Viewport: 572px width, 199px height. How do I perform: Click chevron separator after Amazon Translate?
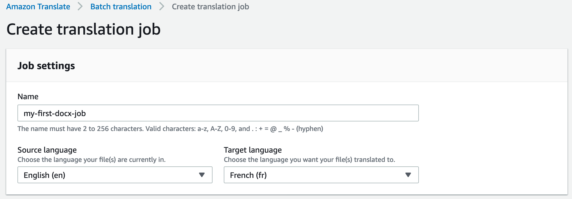click(x=80, y=6)
